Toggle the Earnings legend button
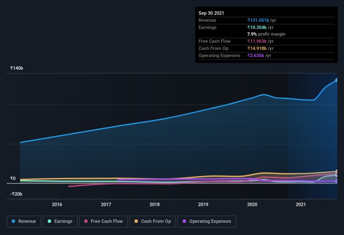Viewport: 344px width, 235px height. point(60,222)
